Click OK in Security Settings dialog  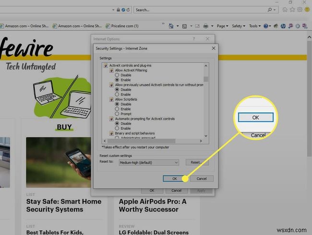(175, 179)
